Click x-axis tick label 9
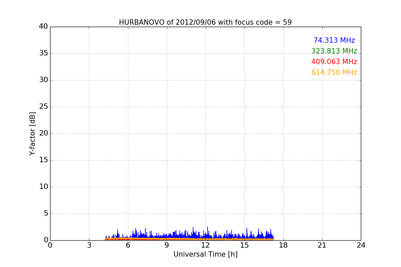Screen dimensions: 401x267 (x=167, y=245)
